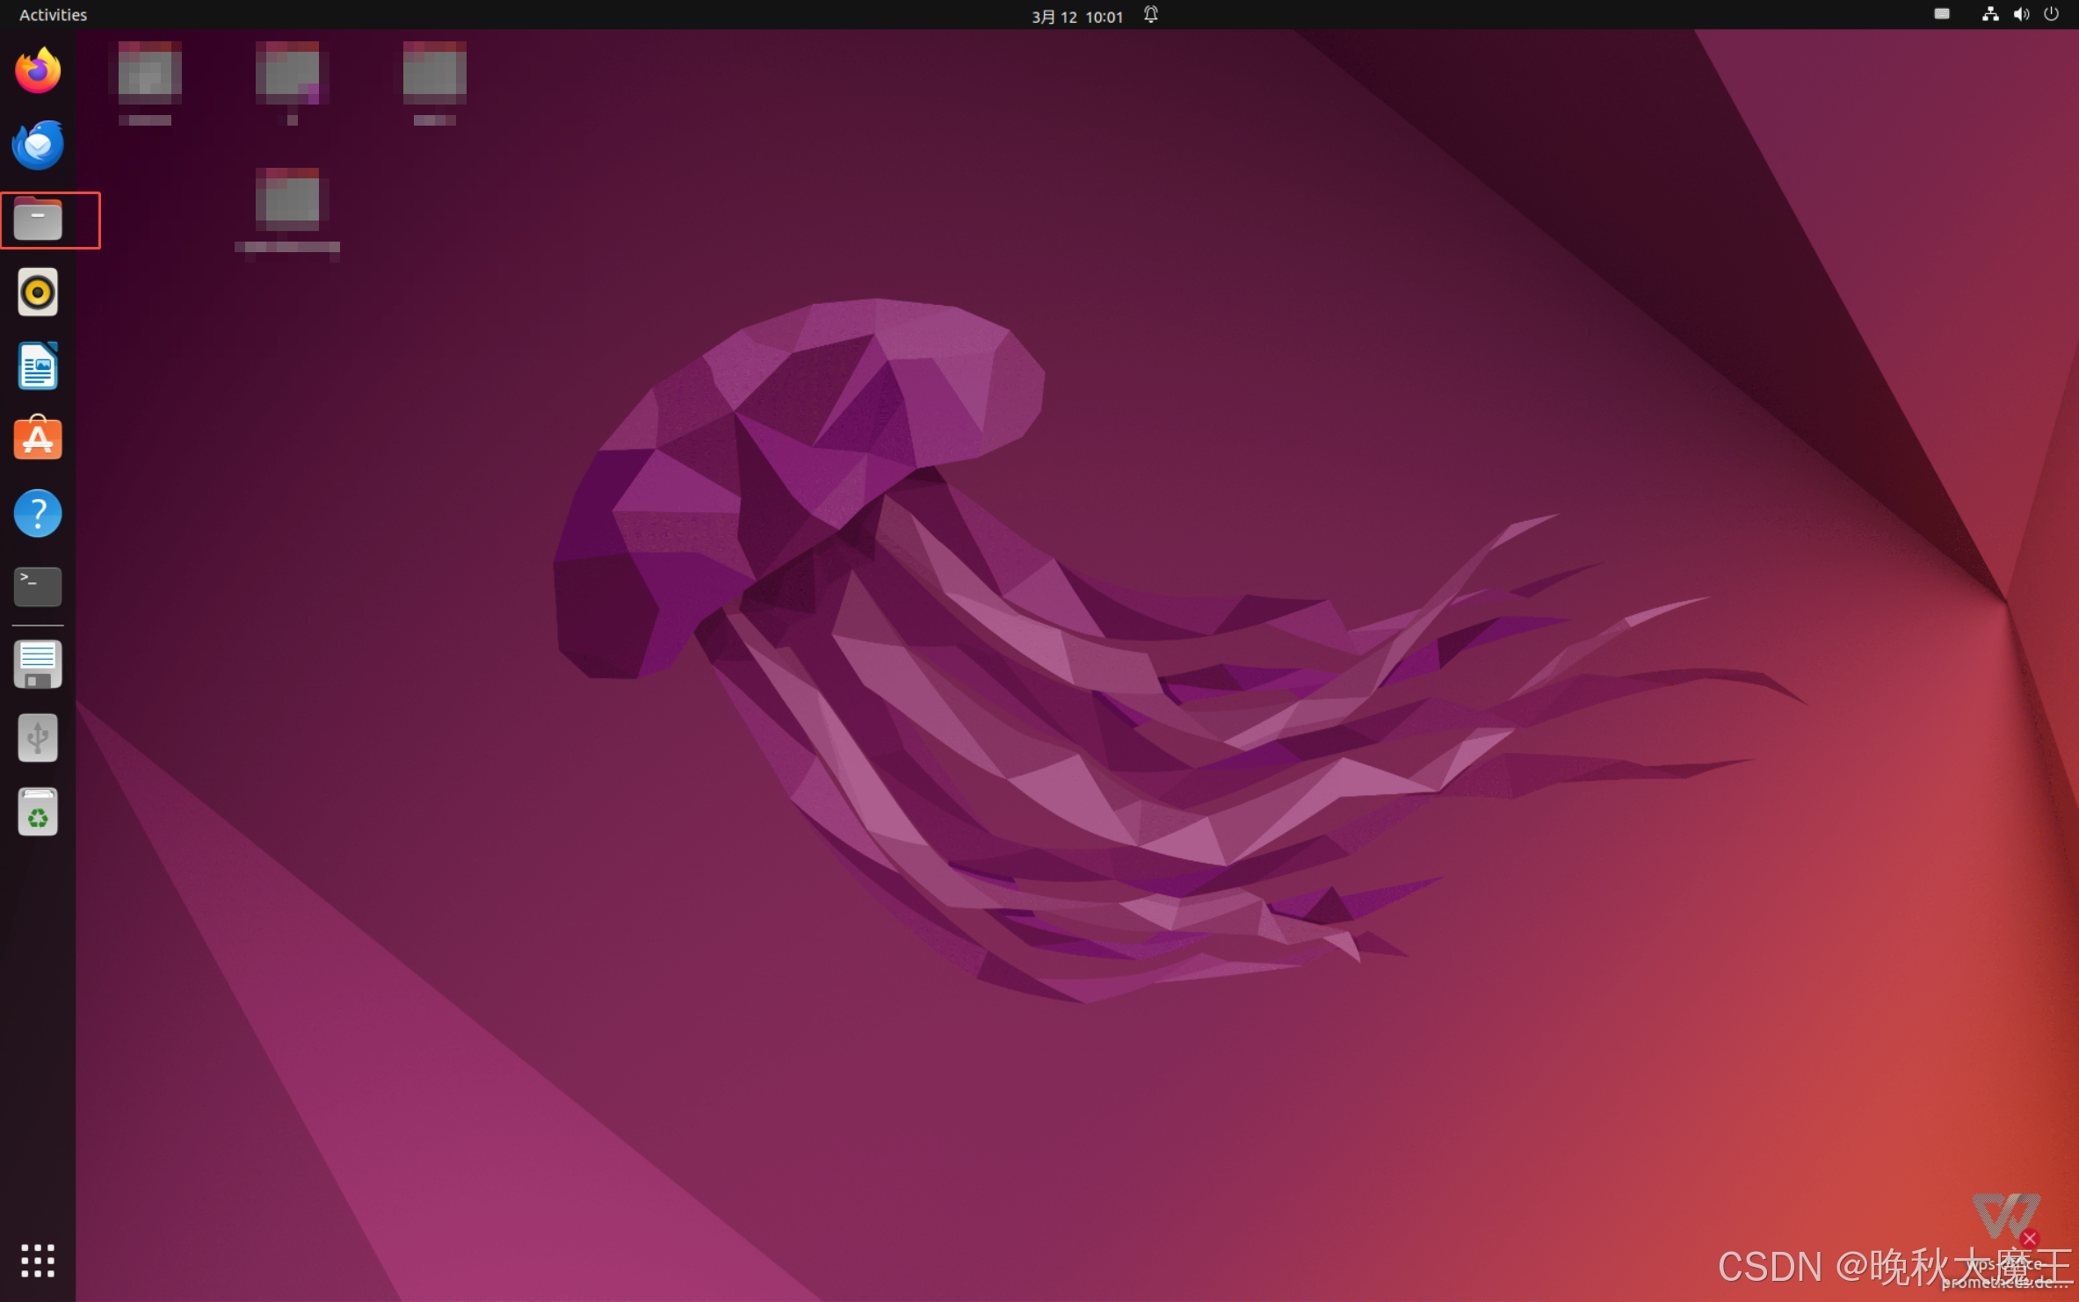Show Applications grid button
The width and height of the screenshot is (2079, 1302).
[x=38, y=1261]
